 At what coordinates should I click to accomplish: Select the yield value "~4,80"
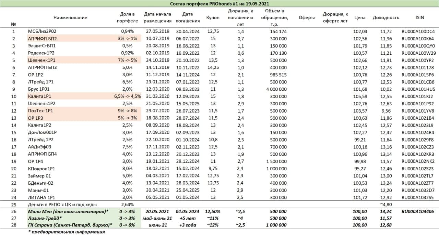click(386, 205)
